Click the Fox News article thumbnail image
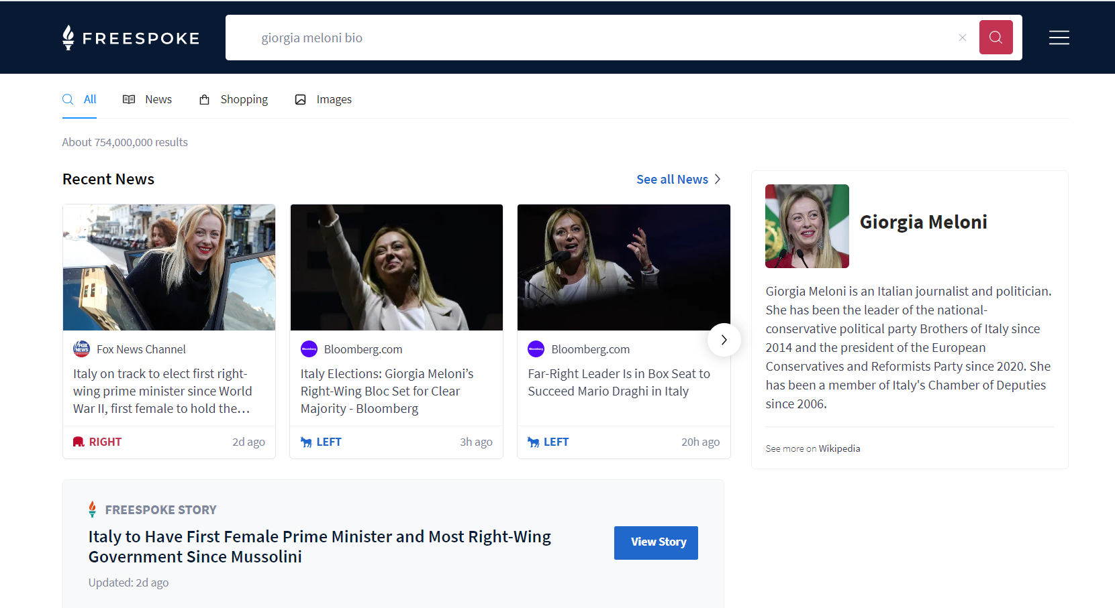 [169, 267]
